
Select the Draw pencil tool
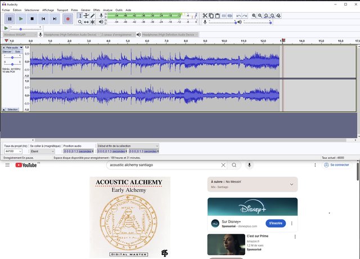point(92,16)
